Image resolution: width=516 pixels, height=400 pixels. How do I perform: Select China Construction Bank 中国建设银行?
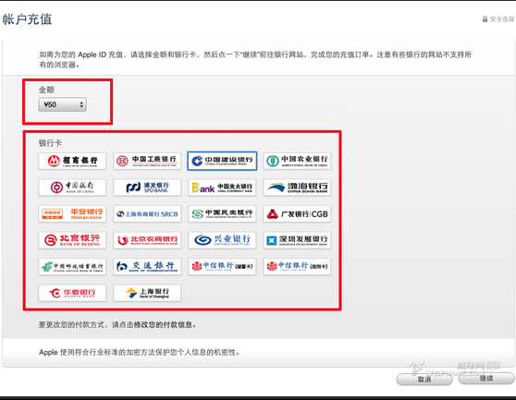(222, 161)
